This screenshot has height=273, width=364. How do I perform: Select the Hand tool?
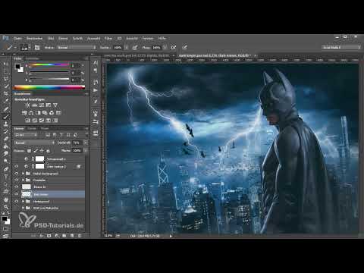[6, 200]
